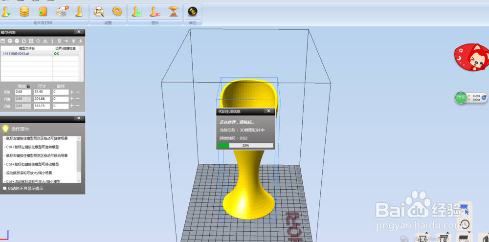This screenshot has width=489, height=242.
Task: Click the Y axis size field 204.68
Action: 42,99
